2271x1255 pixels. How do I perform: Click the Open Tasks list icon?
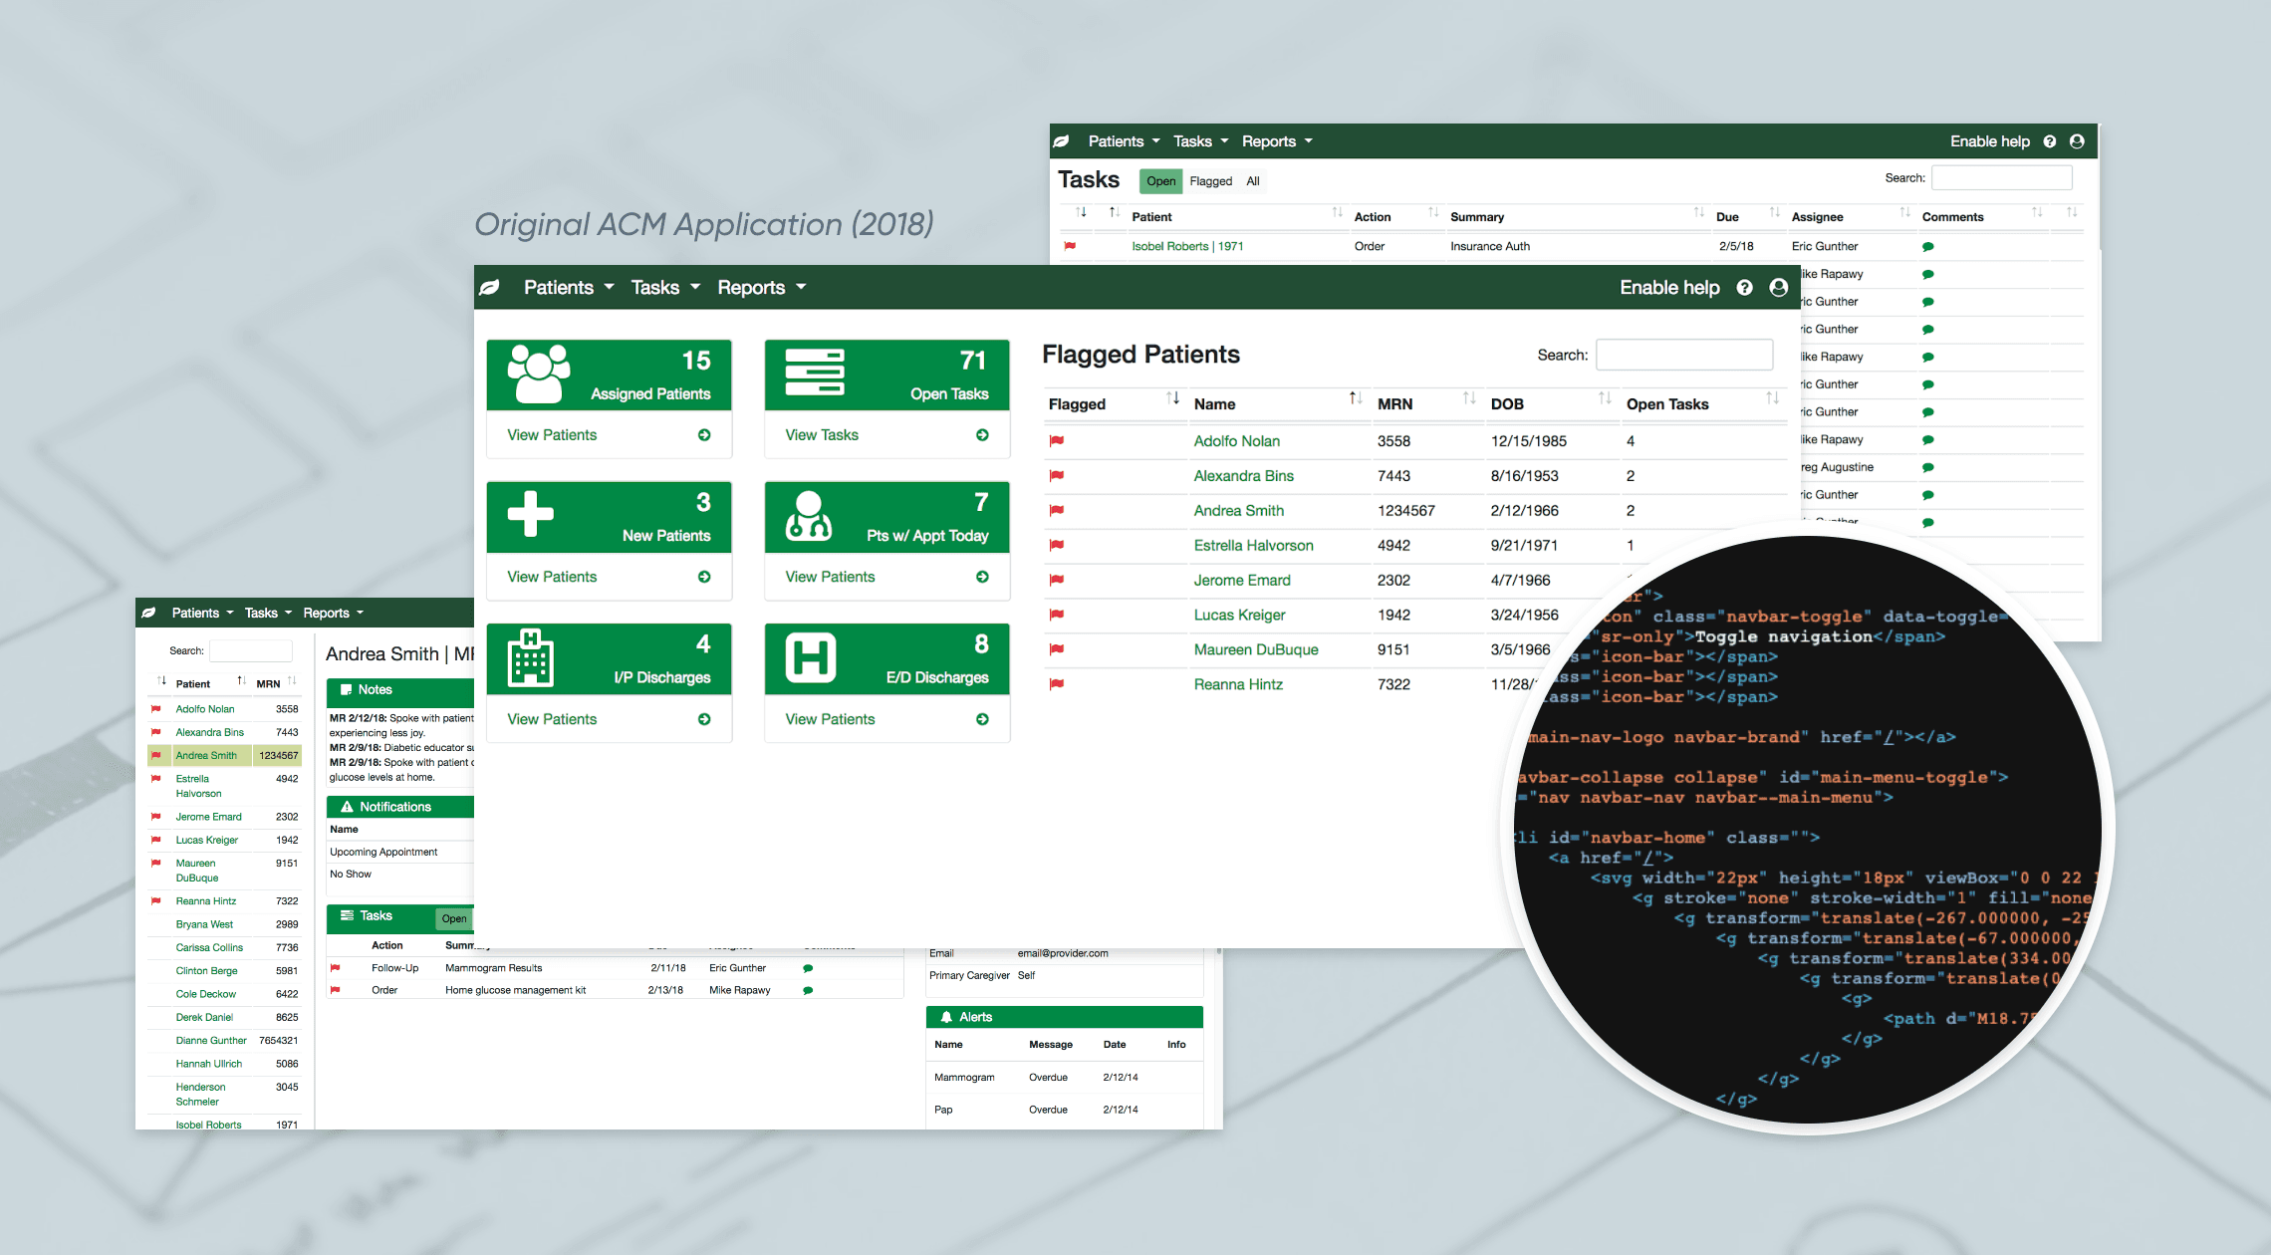(815, 372)
